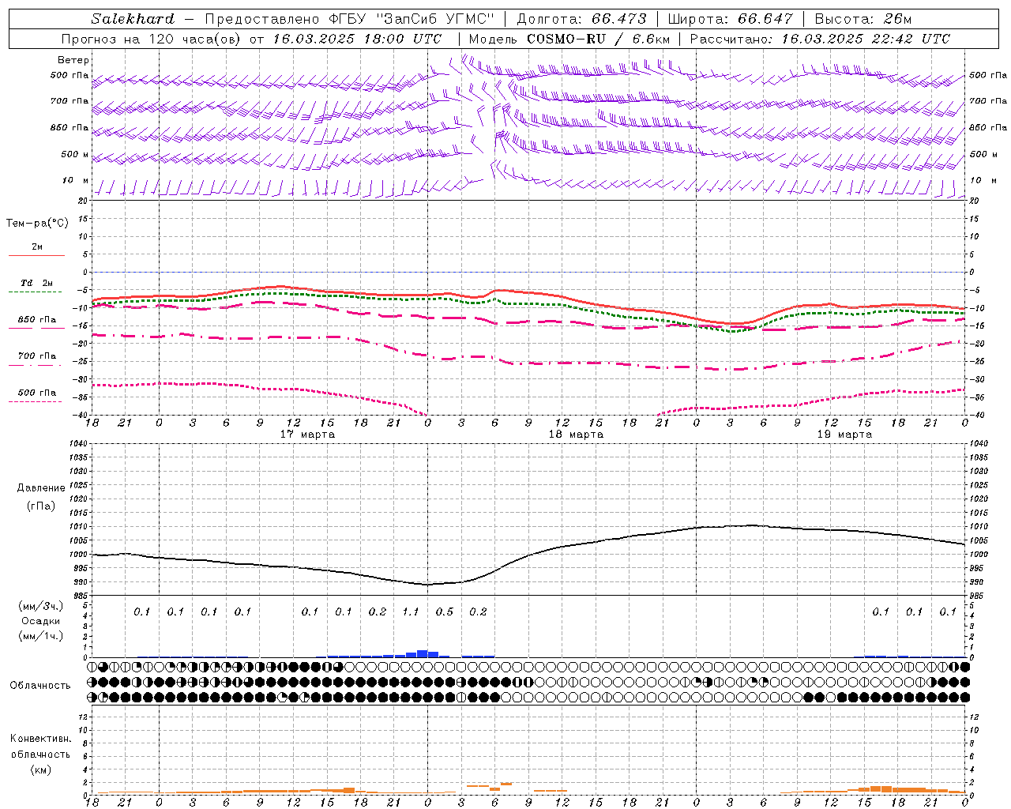The width and height of the screenshot is (1011, 809).
Task: Click the 'Тем-ра(°C)' temperature panel label
Action: 37,224
